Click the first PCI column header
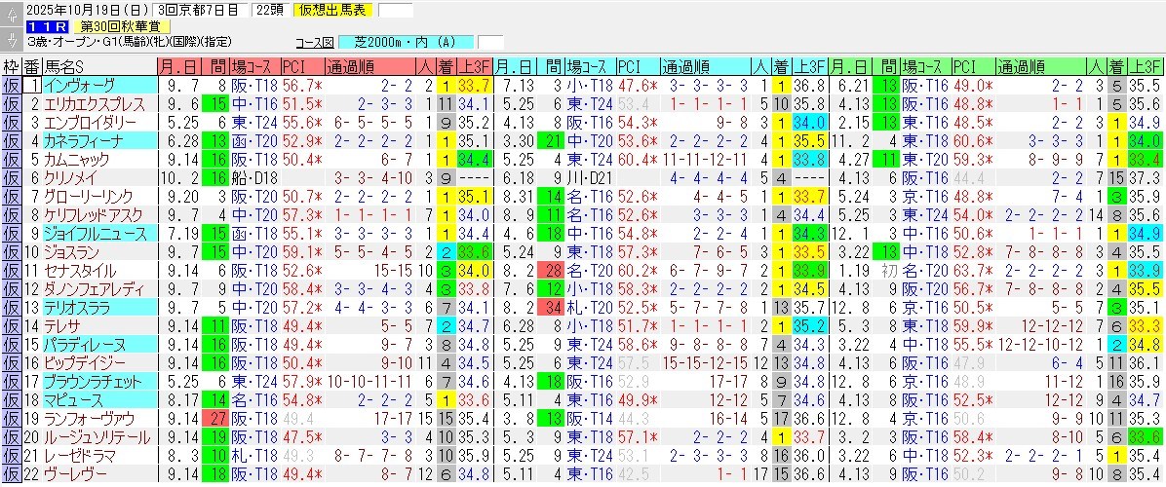This screenshot has height=487, width=1166. 295,67
